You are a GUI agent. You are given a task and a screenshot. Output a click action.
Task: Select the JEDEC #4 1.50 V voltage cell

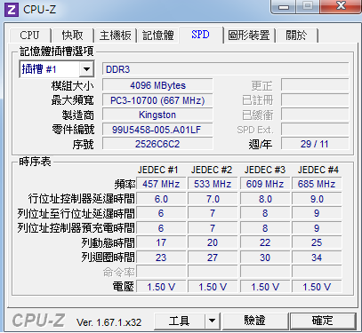click(x=317, y=287)
